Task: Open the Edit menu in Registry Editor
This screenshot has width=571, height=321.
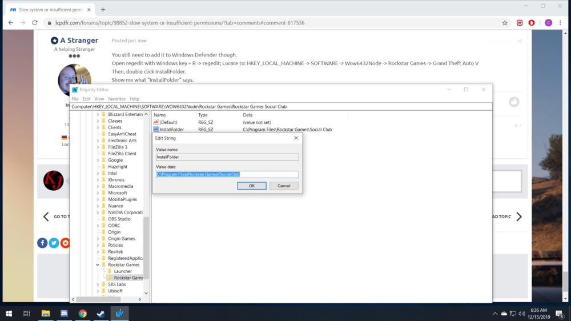Action: [x=86, y=99]
